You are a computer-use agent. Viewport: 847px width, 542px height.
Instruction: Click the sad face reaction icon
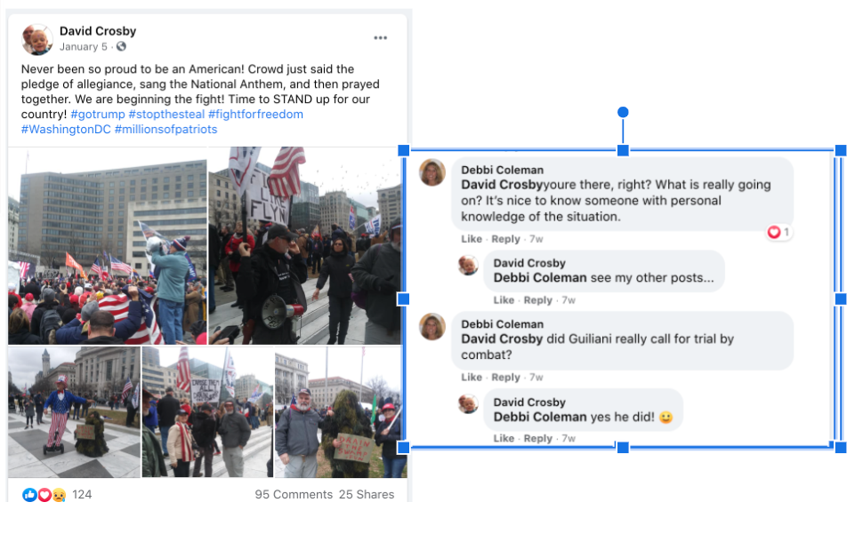(59, 495)
